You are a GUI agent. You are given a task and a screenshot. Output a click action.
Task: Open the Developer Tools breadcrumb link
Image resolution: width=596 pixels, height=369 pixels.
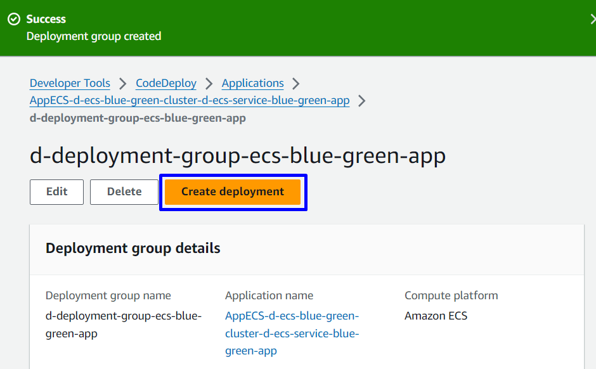(x=70, y=83)
